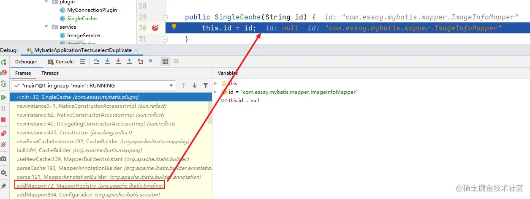Click this.id = null watch entry
This screenshot has height=199, width=530.
click(x=244, y=101)
